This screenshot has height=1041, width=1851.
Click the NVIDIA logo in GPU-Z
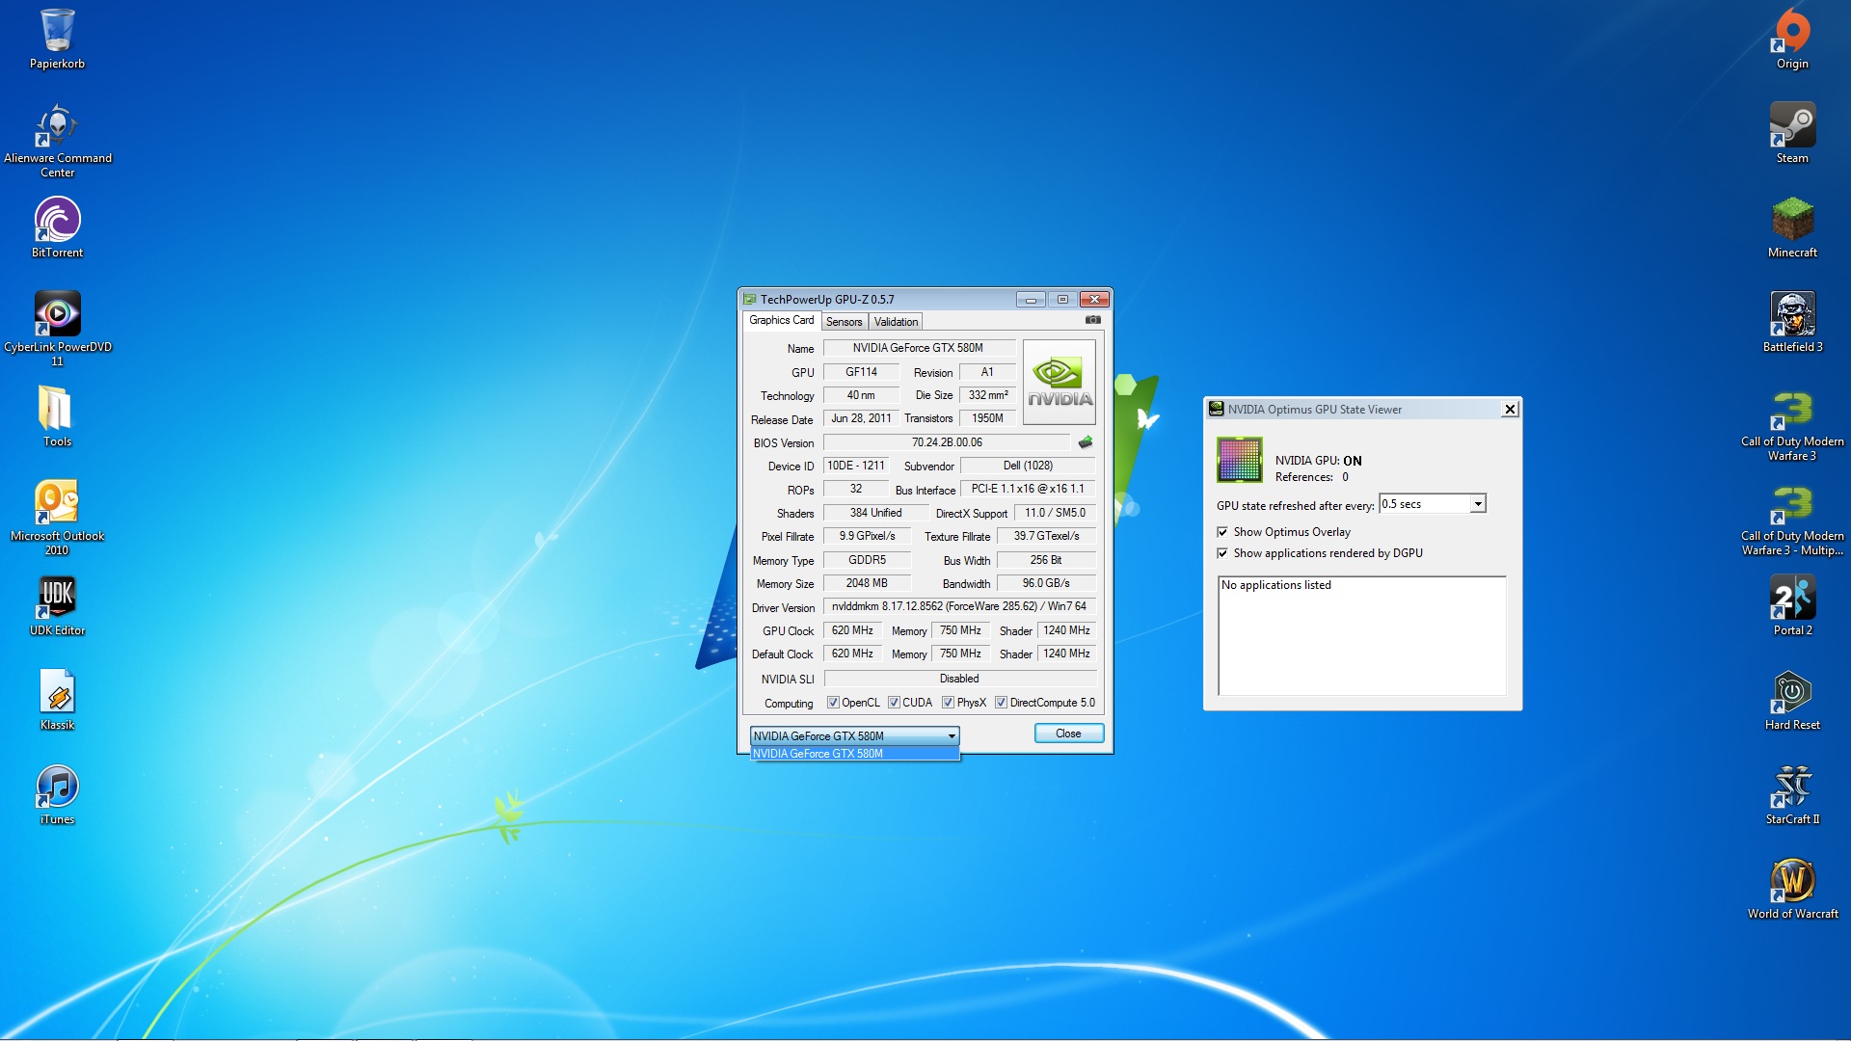point(1059,382)
